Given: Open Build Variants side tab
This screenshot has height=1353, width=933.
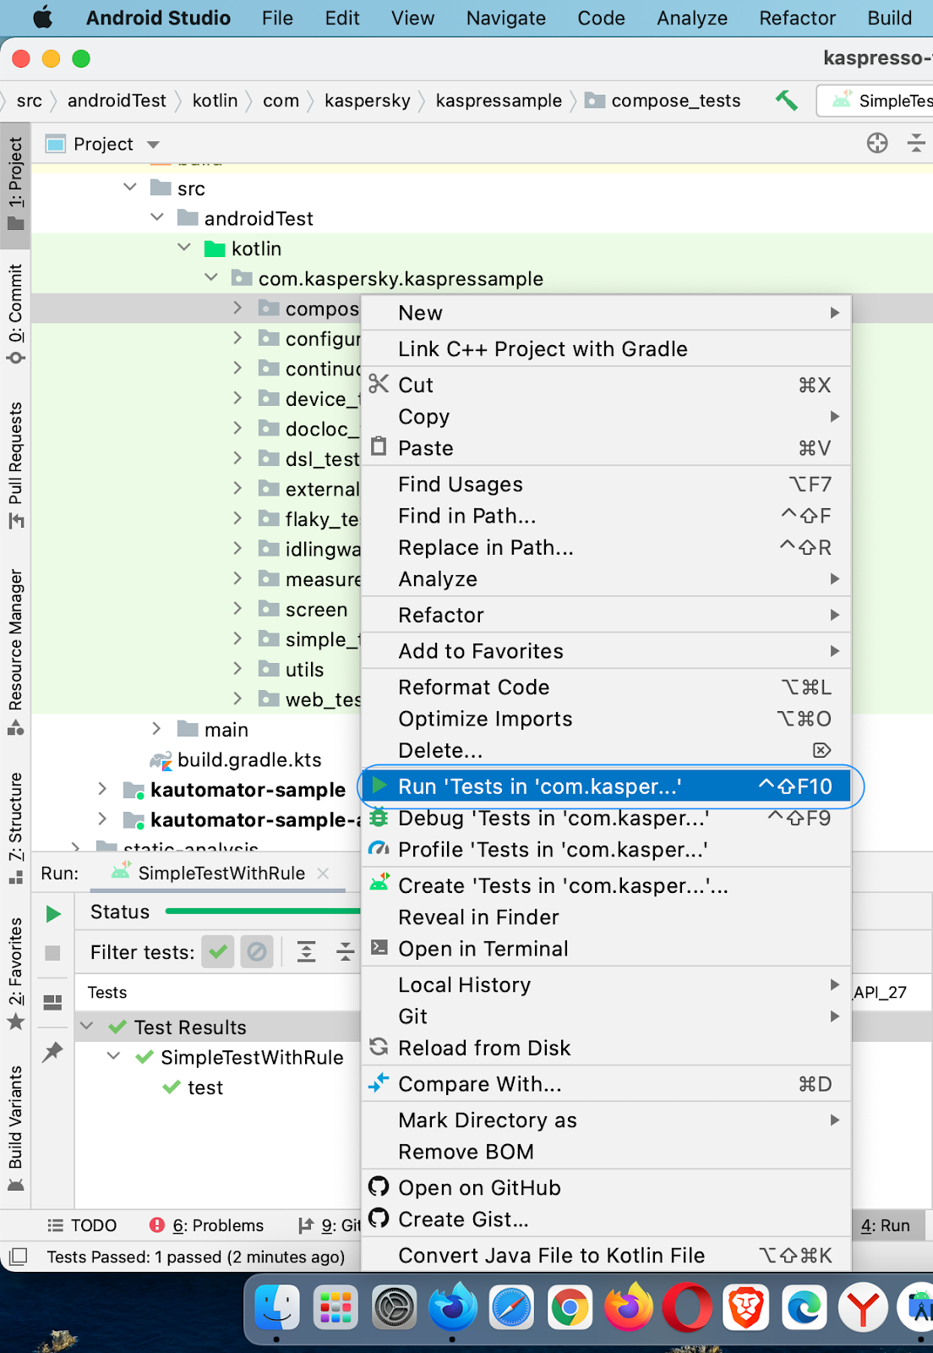Looking at the screenshot, I should [x=15, y=1128].
